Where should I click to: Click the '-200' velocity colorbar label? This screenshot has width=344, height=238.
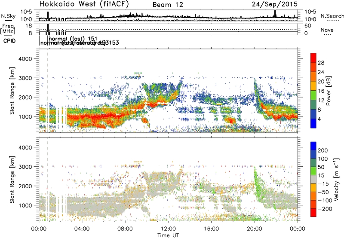click(x=325, y=209)
